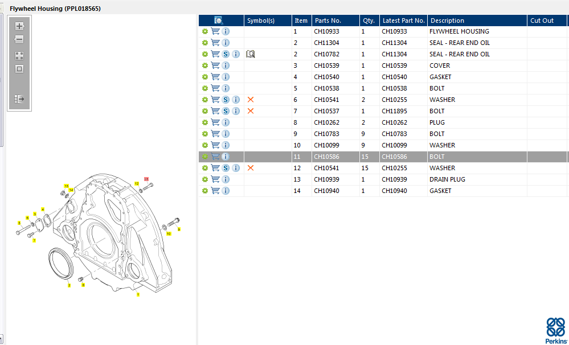Image resolution: width=569 pixels, height=345 pixels.
Task: Click the DRAIN PLUG description
Action: click(x=447, y=179)
